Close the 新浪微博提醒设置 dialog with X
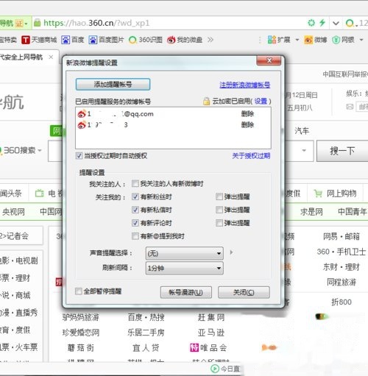 pos(269,60)
